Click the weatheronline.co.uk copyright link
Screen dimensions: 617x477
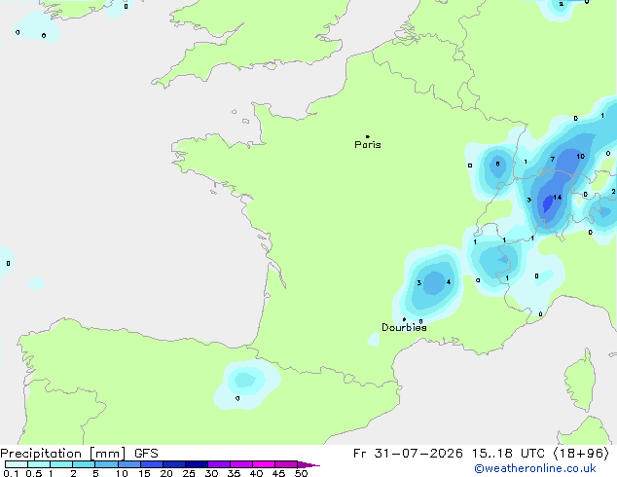(534, 468)
